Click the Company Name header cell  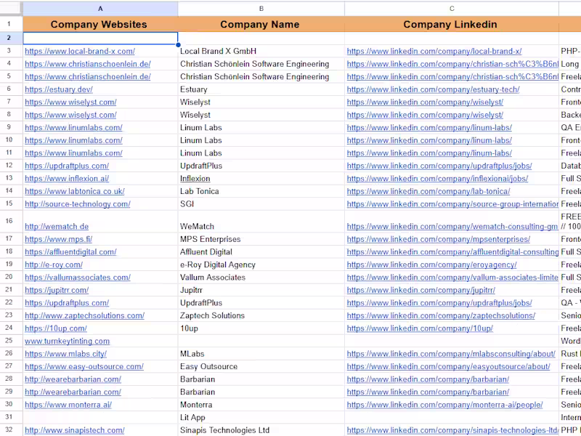click(x=261, y=25)
